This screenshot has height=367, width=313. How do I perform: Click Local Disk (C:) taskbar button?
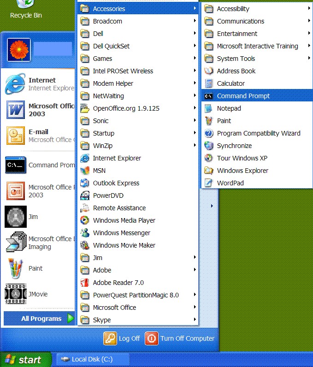tap(93, 359)
